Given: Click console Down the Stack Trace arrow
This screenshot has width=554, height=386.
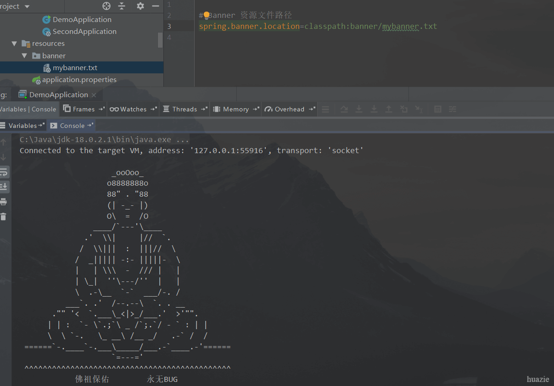Looking at the screenshot, I should (4, 157).
